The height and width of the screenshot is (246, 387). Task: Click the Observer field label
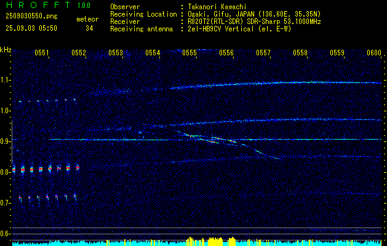(125, 7)
